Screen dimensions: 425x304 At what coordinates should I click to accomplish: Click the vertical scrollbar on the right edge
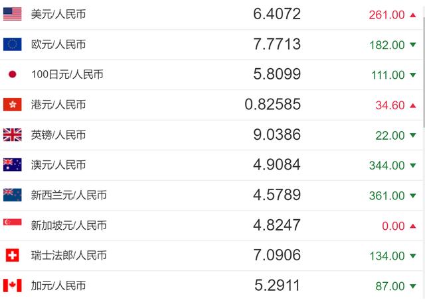coord(422,66)
